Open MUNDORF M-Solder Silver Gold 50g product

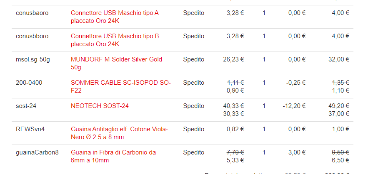[x=116, y=59]
